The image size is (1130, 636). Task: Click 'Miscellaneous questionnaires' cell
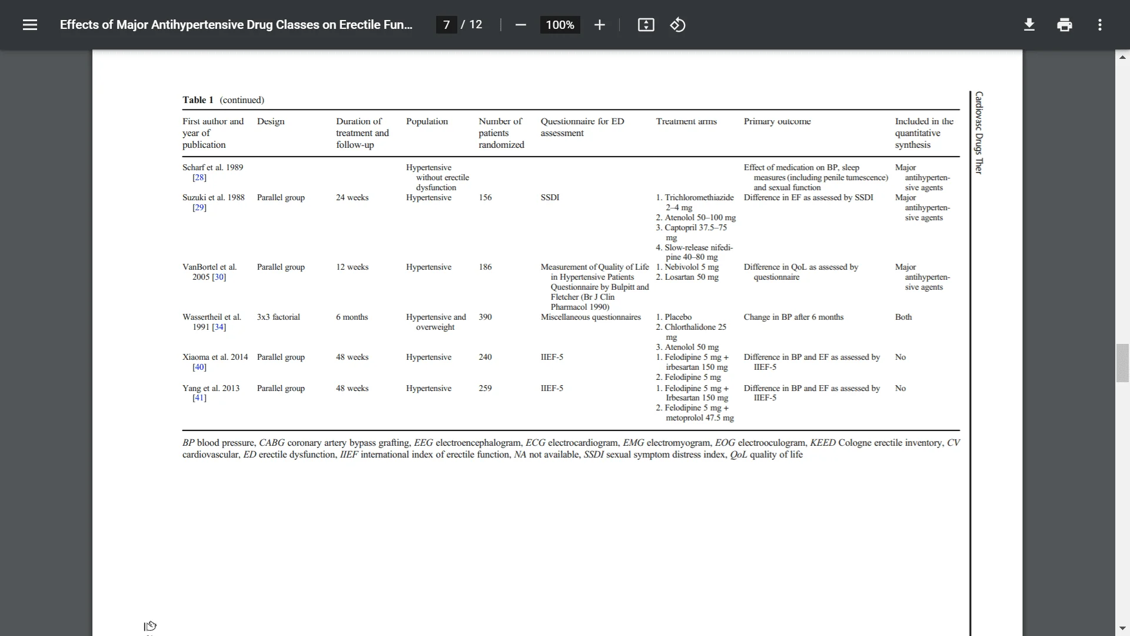(590, 317)
